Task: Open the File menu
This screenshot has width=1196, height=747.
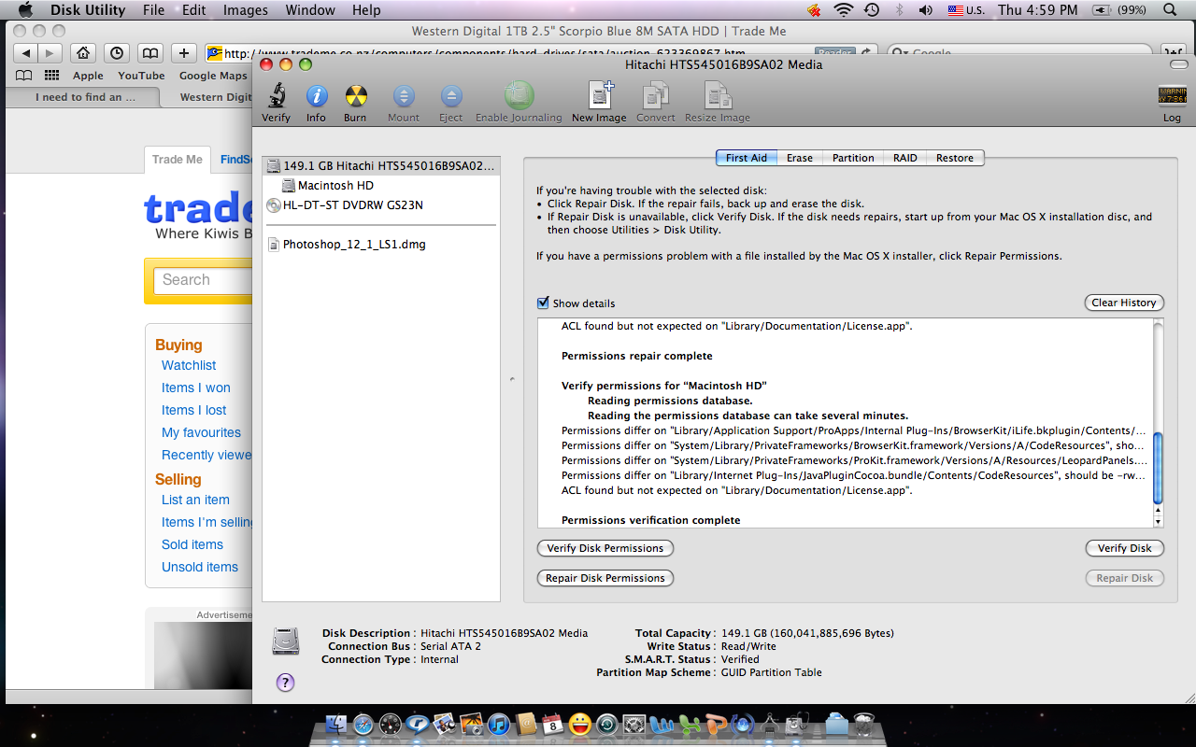Action: [x=154, y=10]
